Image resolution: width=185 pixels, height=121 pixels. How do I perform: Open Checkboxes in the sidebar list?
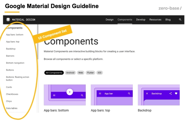coord(12,94)
